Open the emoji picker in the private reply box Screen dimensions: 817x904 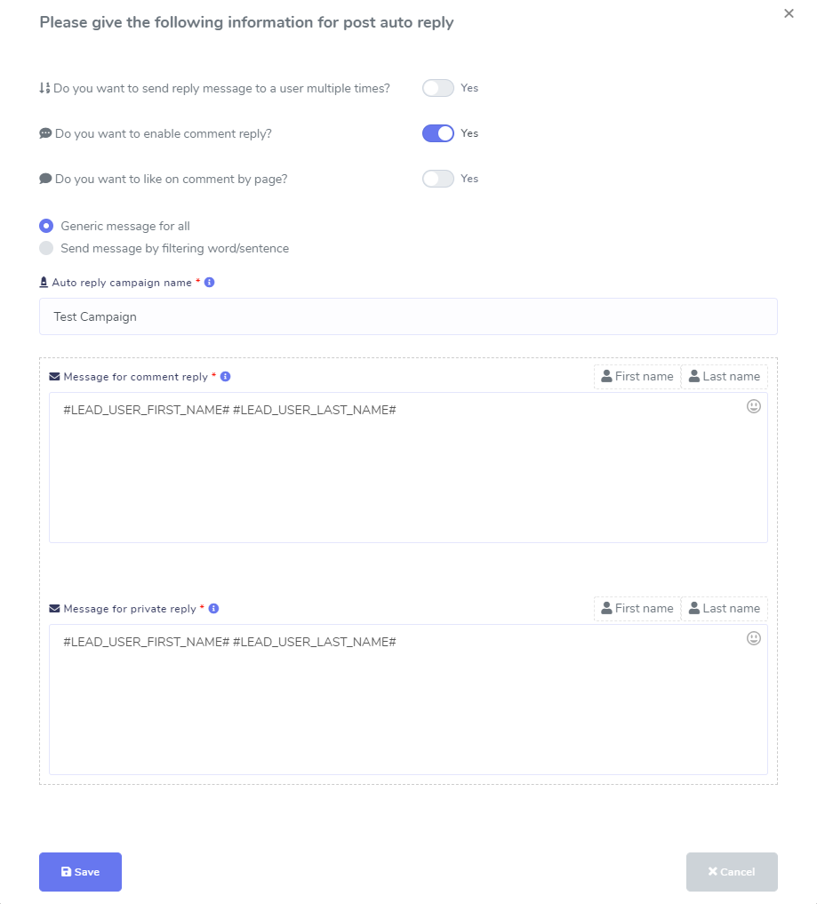coord(753,638)
